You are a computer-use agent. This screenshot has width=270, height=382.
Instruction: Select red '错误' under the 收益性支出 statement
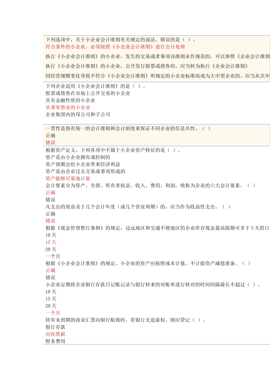(x=51, y=221)
